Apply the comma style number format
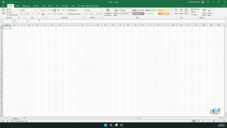Viewport: 227px width, 128px height. click(94, 14)
